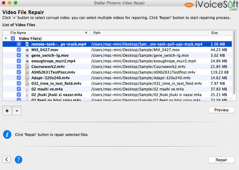239x170 pixels.
Task: Click the 119.22 KB size value
Action: [220, 72]
